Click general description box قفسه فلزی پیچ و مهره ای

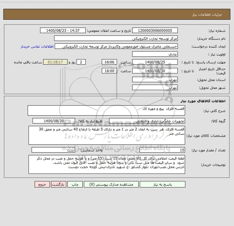[106, 110]
